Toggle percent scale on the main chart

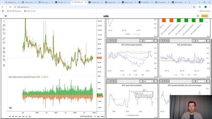tap(95, 116)
